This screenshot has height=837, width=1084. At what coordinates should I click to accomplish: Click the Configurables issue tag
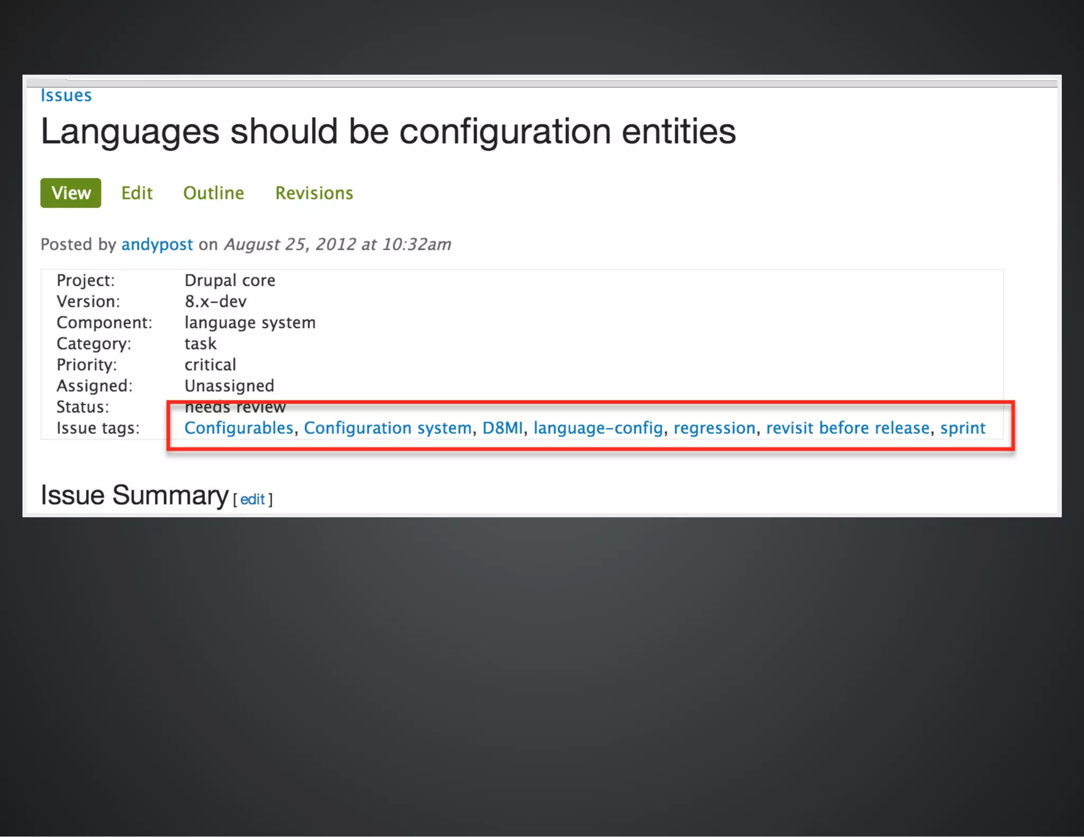(239, 428)
